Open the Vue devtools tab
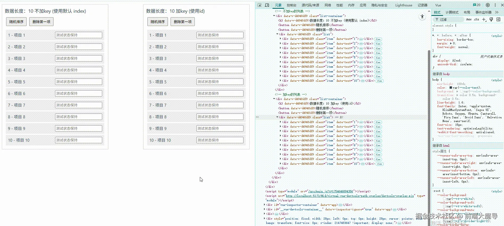Viewport: 504px width, 226px height. pyautogui.click(x=438, y=5)
